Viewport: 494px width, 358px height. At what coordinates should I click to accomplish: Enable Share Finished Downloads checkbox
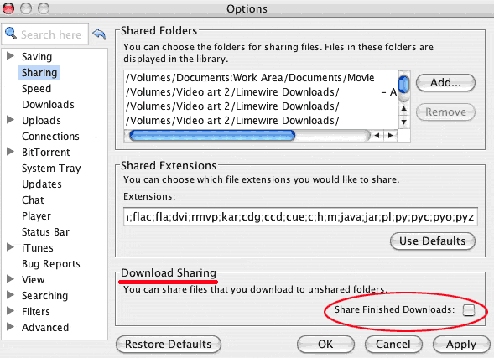pos(469,310)
